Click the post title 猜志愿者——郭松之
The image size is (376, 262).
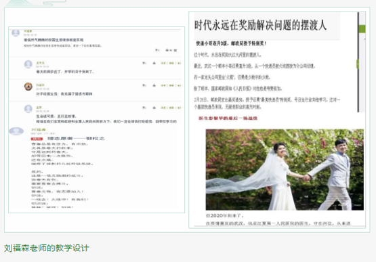tap(76, 139)
